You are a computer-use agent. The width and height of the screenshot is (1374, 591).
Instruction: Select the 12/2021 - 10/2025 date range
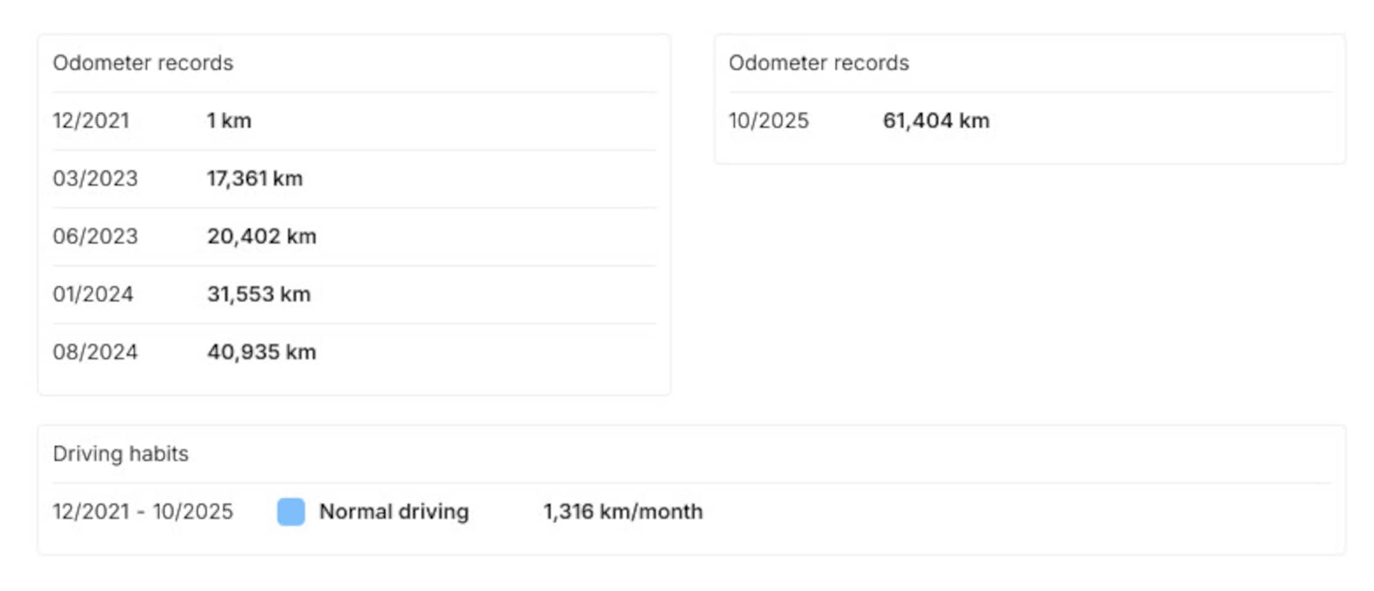[143, 512]
